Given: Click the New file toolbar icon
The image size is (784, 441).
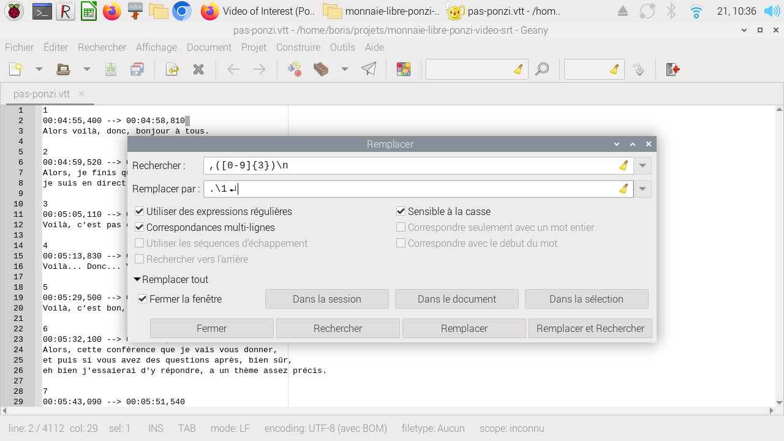Looking at the screenshot, I should pos(15,70).
